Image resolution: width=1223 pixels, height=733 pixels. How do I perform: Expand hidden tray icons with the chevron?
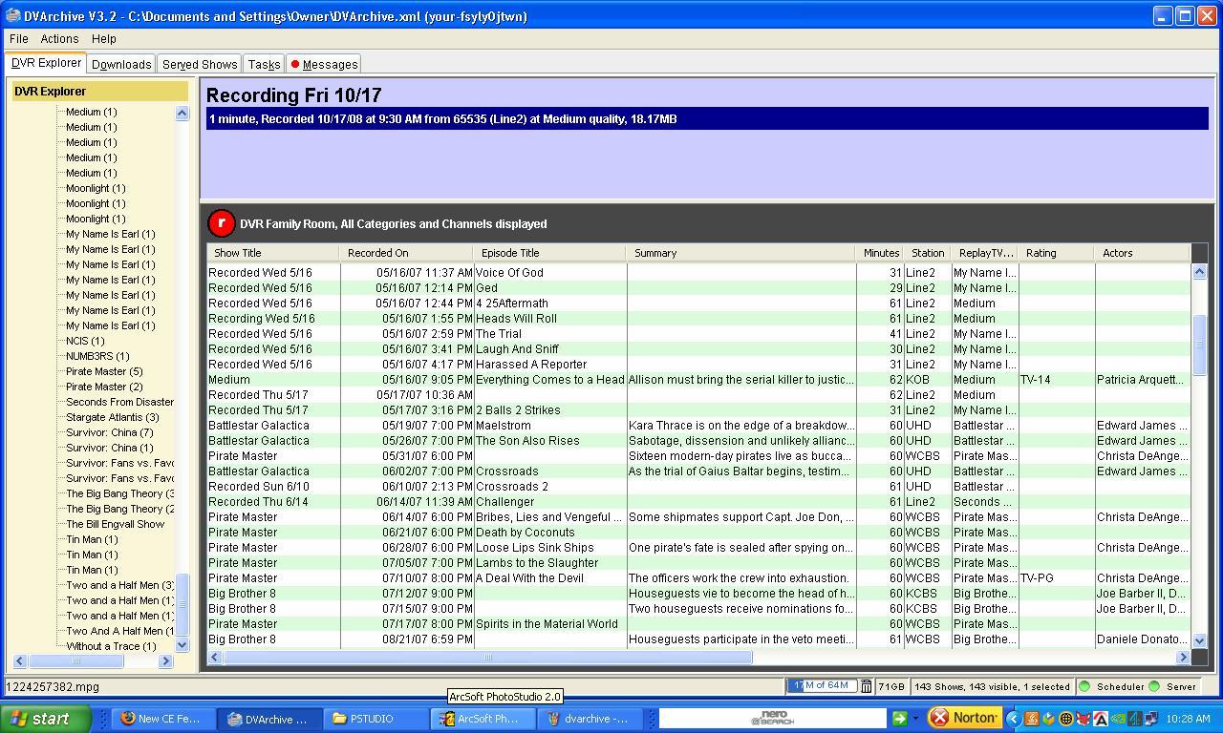pos(1015,719)
